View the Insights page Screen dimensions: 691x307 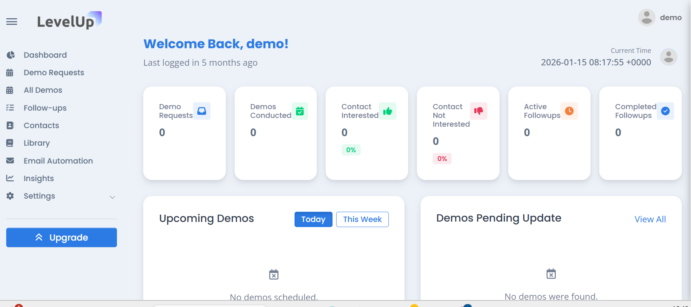(39, 179)
